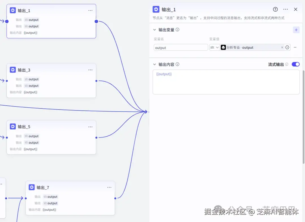This screenshot has height=222, width=305.
Task: Click the 输出_1 node icon on canvas
Action: 13,10
